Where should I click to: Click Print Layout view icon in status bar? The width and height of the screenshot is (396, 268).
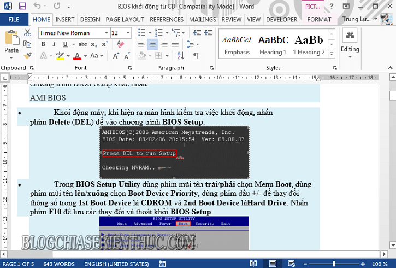coord(273,264)
